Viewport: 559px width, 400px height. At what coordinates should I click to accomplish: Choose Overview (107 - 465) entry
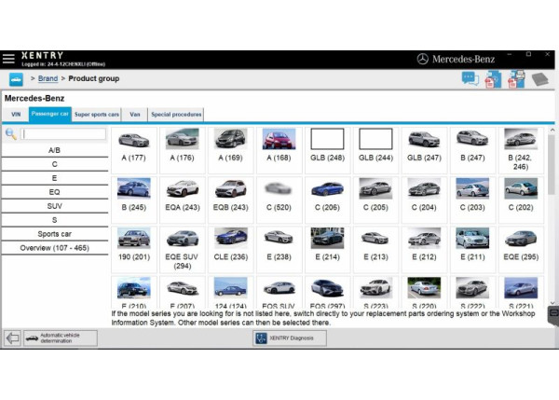(x=54, y=248)
